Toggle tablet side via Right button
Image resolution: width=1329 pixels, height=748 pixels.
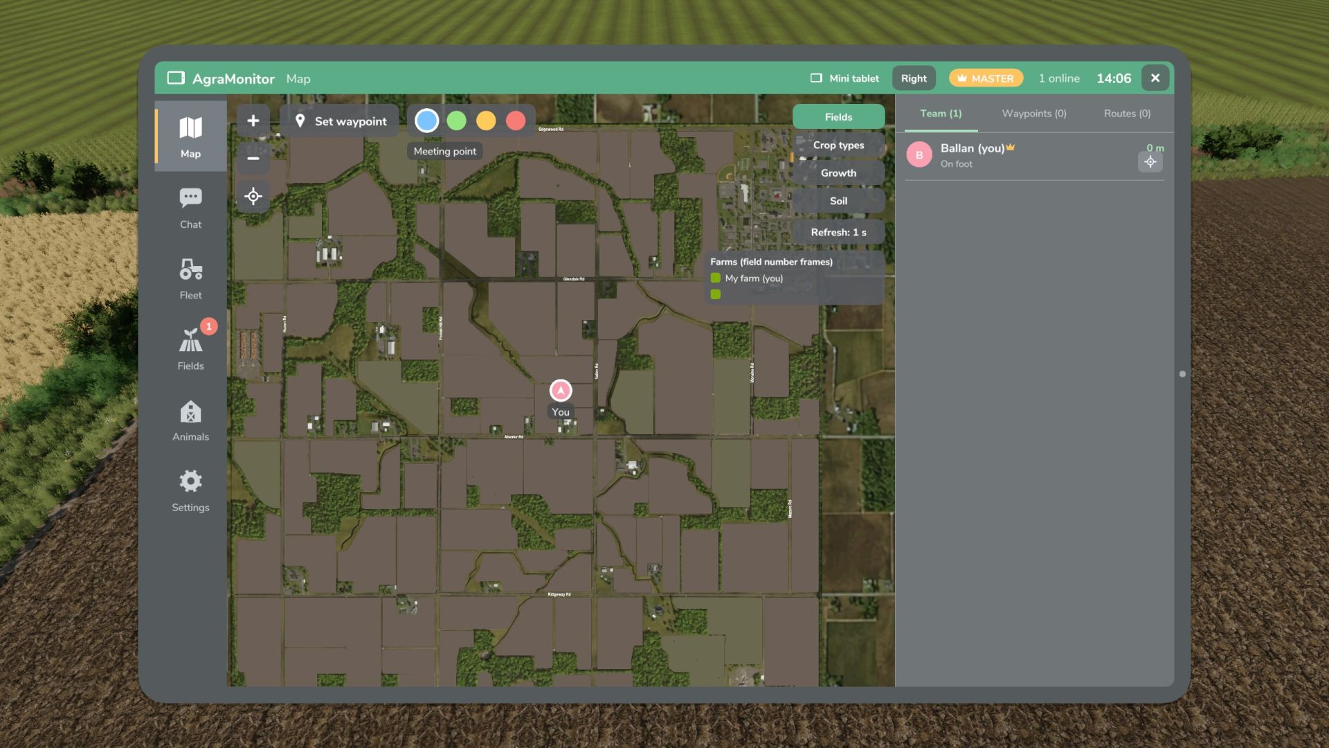pyautogui.click(x=914, y=78)
